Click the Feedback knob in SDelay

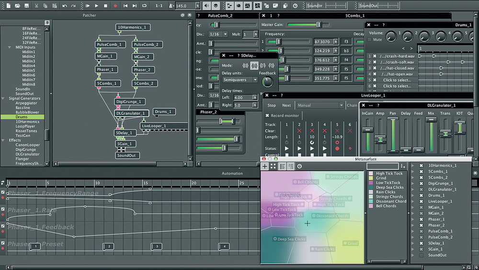[x=267, y=82]
